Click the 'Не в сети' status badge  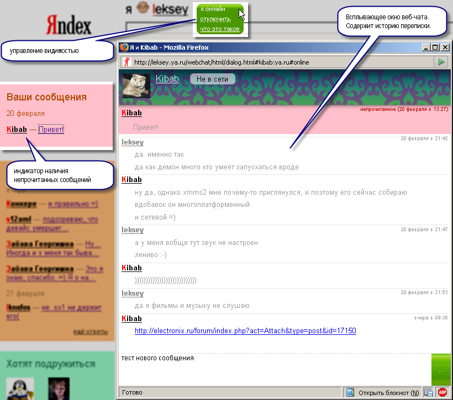(x=213, y=79)
